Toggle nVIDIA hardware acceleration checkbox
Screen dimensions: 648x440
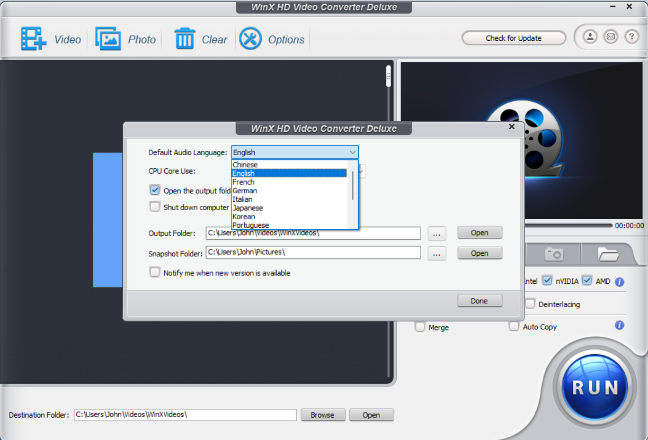(x=547, y=281)
